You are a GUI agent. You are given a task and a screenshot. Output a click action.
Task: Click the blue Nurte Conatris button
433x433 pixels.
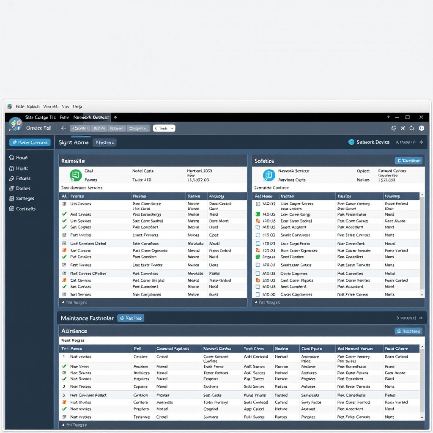click(x=30, y=142)
